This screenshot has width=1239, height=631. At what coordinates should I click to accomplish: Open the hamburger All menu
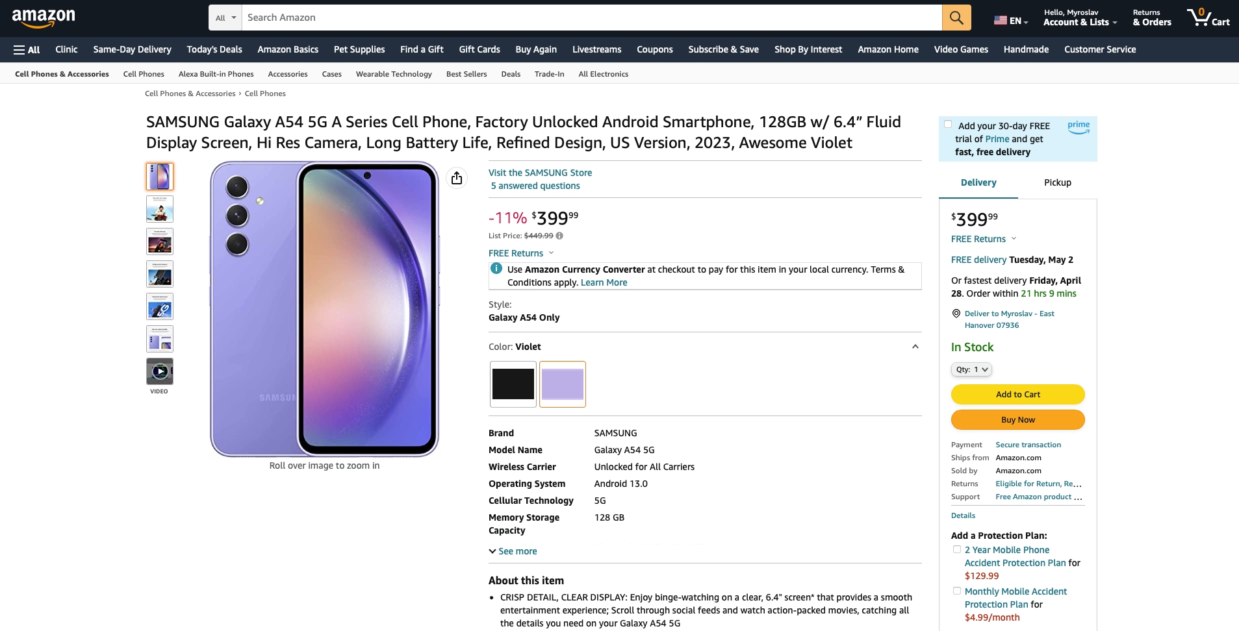click(x=27, y=49)
